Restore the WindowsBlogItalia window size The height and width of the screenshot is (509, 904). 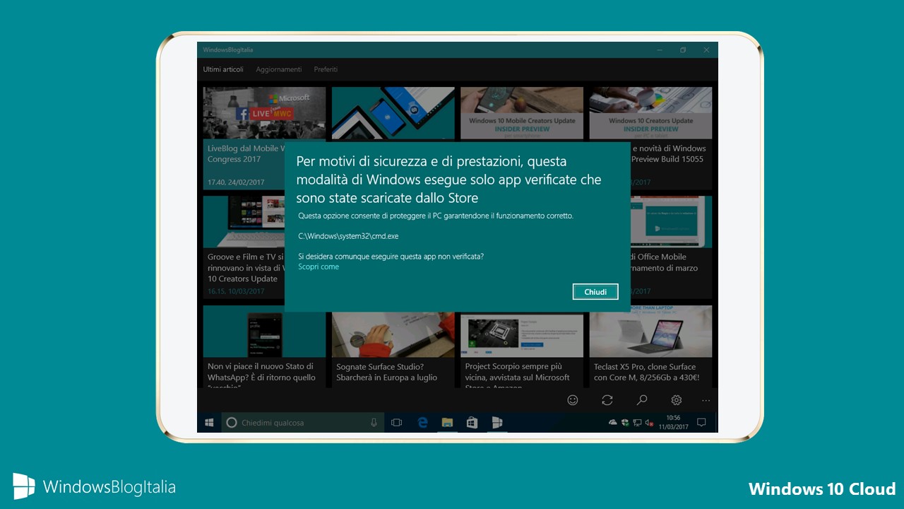(683, 50)
